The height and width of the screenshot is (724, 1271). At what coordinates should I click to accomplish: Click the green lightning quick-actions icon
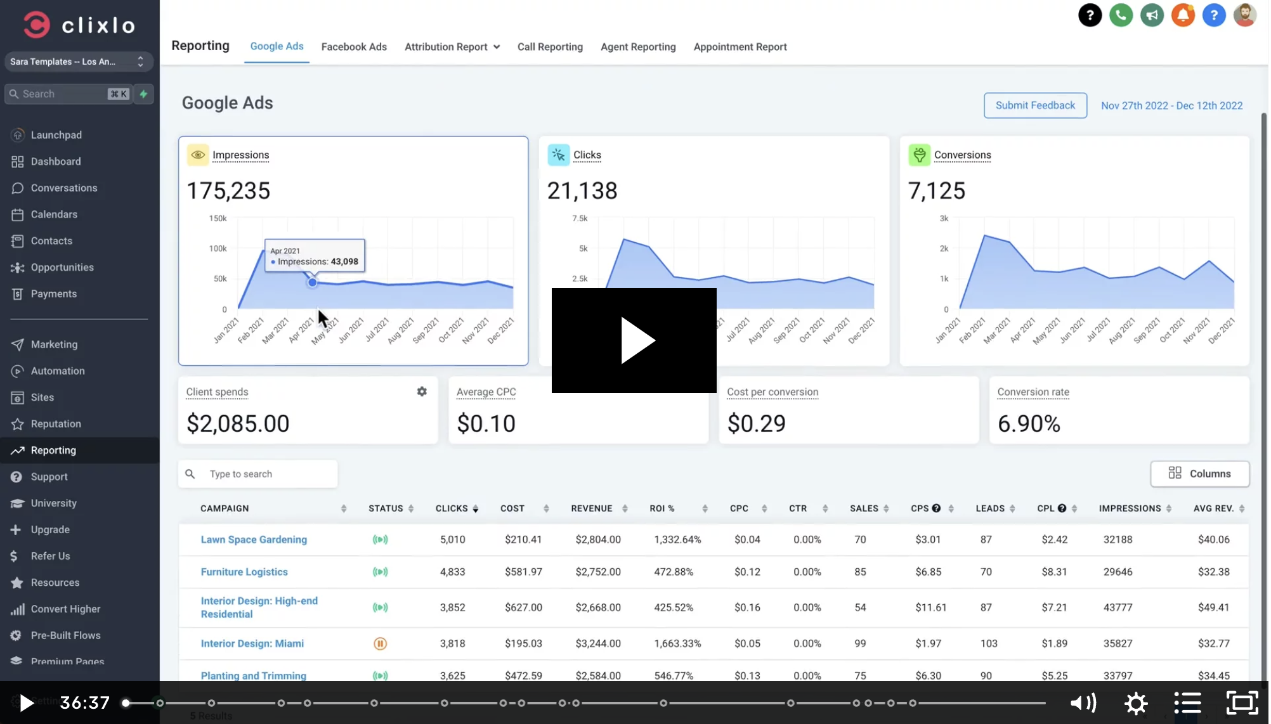pos(144,94)
